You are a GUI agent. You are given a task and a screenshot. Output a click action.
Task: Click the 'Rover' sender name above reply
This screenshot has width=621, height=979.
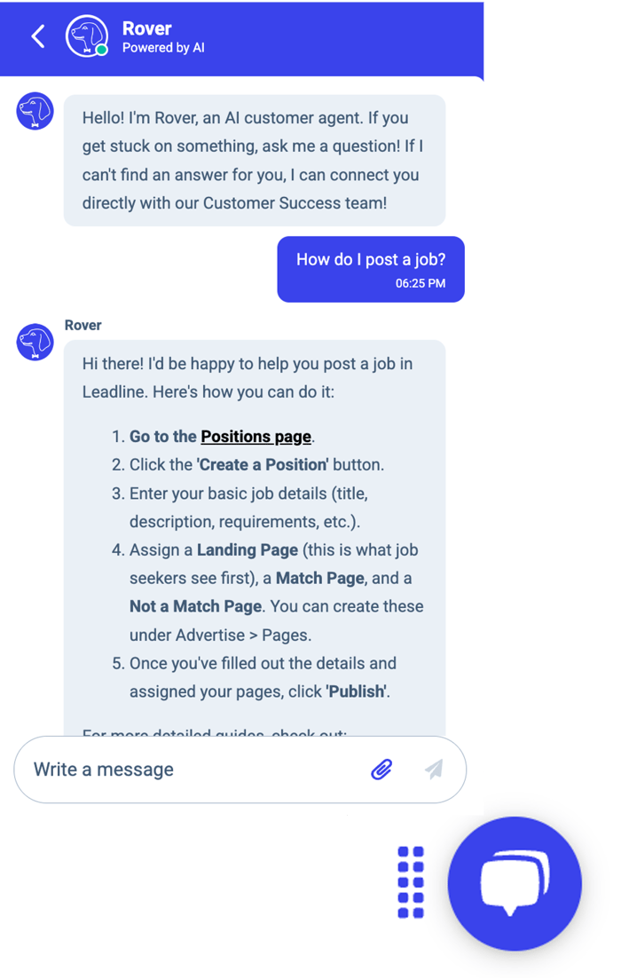pyautogui.click(x=83, y=326)
